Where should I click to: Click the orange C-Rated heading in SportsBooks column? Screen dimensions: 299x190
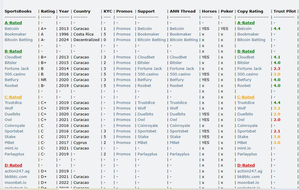pyautogui.click(x=13, y=97)
